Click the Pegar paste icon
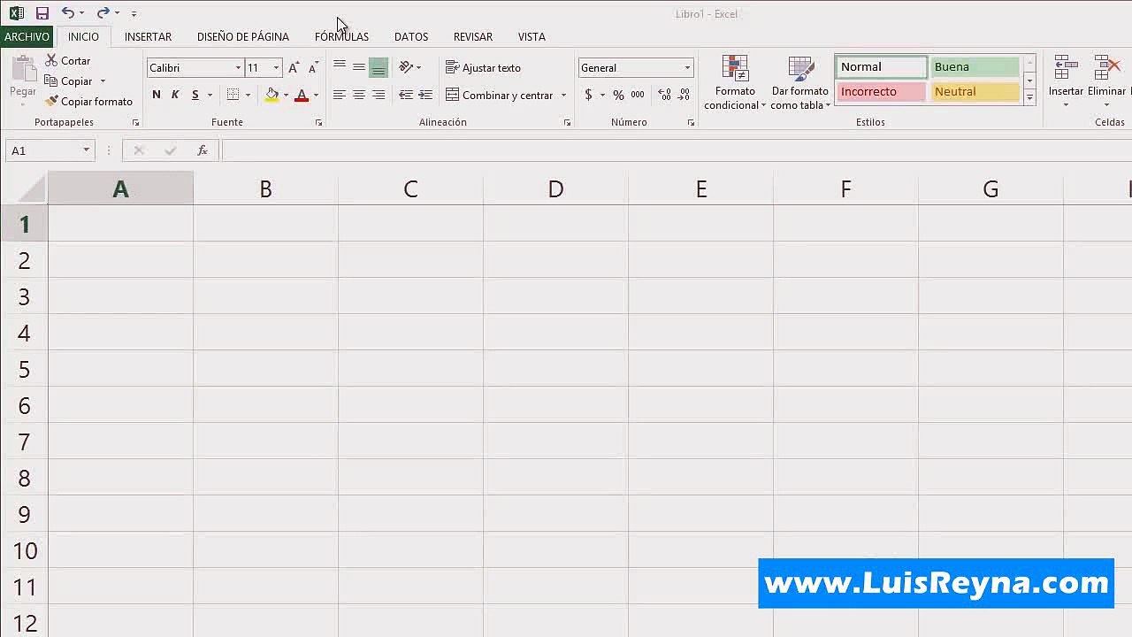The height and width of the screenshot is (637, 1132). pyautogui.click(x=23, y=69)
